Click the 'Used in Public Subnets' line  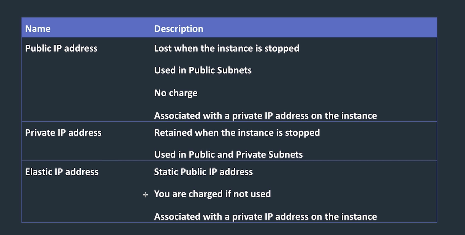[203, 70]
